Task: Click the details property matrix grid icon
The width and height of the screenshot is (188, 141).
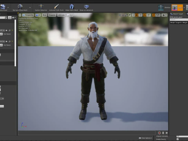Action: tap(10, 18)
